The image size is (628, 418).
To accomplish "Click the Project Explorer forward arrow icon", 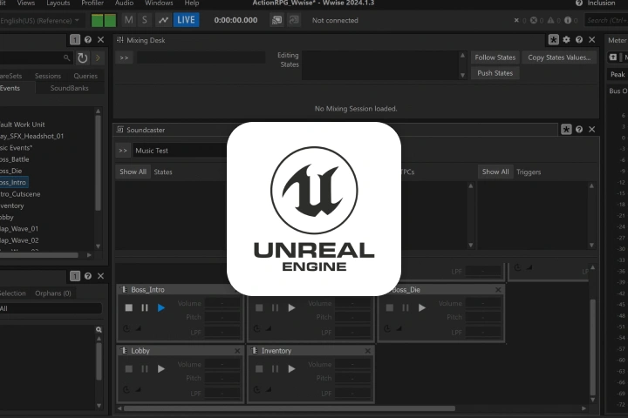I will coord(98,58).
